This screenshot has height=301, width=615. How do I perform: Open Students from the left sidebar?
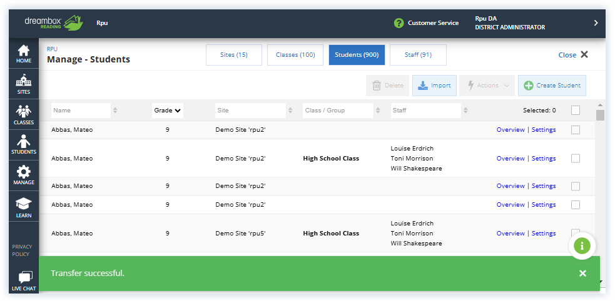(x=24, y=145)
